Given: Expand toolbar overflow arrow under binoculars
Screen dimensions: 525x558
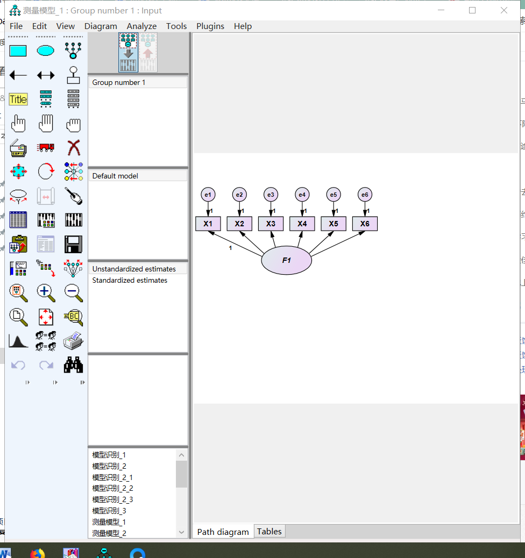Looking at the screenshot, I should [82, 382].
